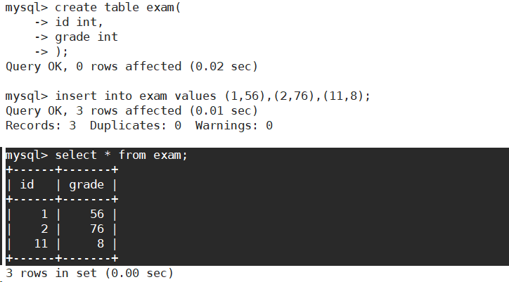Image resolution: width=509 pixels, height=282 pixels.
Task: Click the id value 2 in the result table
Action: 44,229
